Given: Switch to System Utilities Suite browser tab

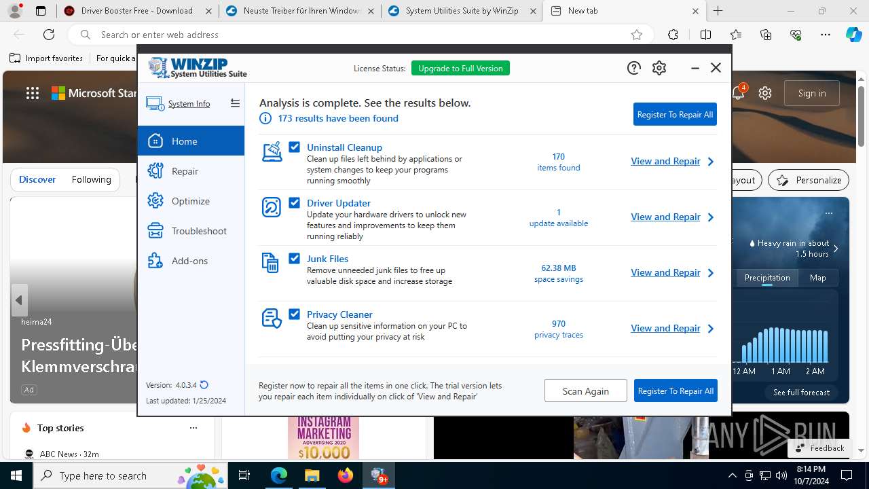Looking at the screenshot, I should [x=462, y=11].
